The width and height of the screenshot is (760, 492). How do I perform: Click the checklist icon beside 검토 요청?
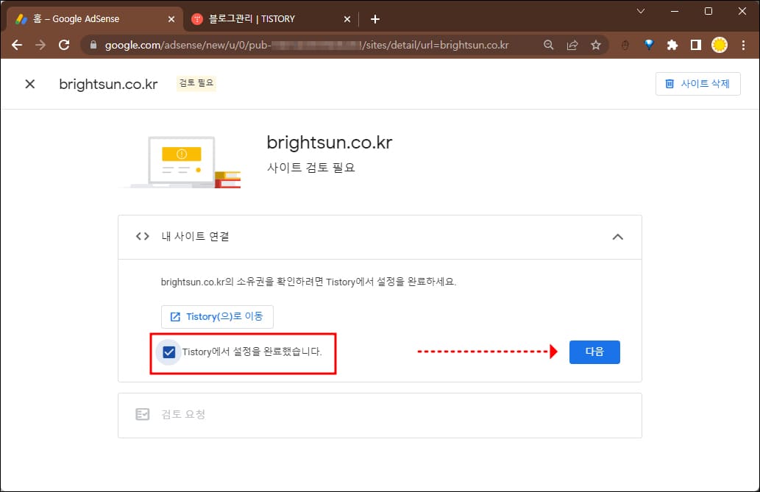[143, 414]
